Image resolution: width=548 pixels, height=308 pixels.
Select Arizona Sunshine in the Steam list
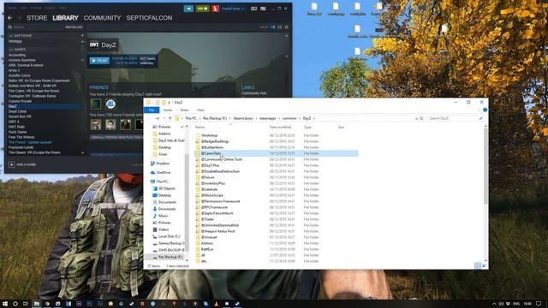21,60
